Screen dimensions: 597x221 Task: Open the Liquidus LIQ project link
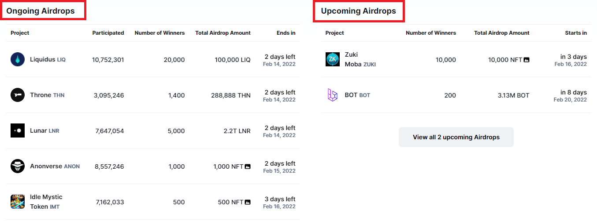tap(48, 59)
